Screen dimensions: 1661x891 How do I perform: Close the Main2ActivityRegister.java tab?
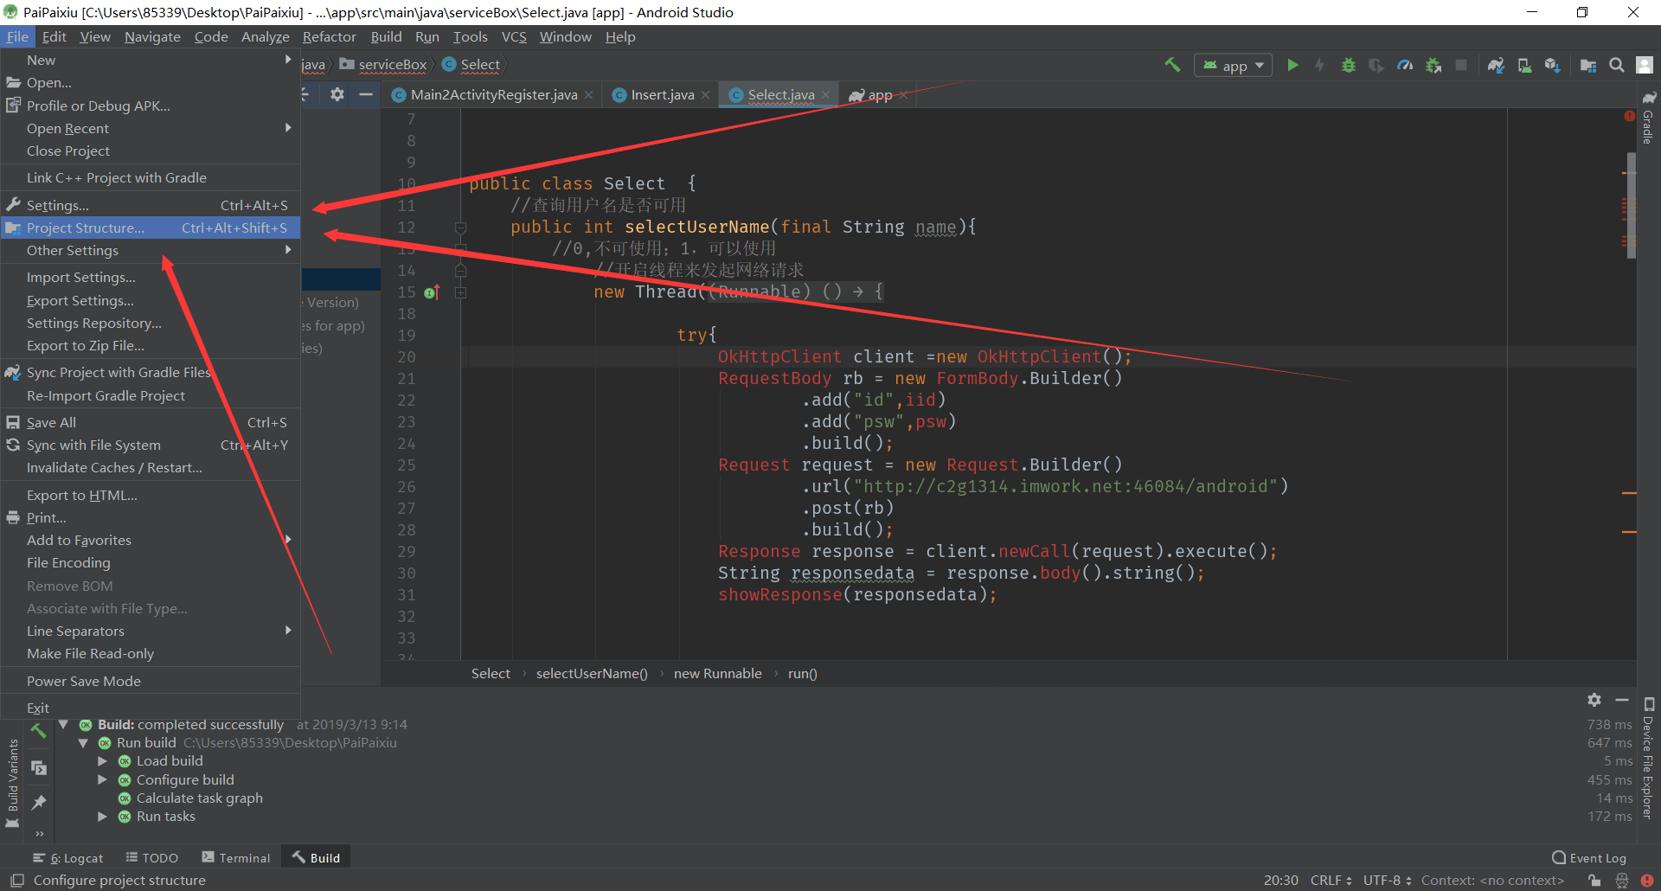click(588, 95)
